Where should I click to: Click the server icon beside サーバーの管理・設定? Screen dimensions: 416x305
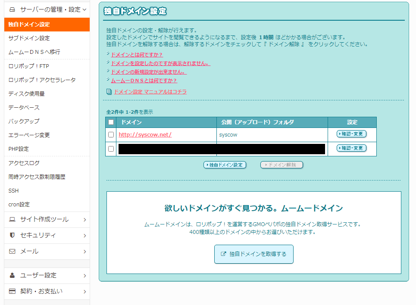12,9
